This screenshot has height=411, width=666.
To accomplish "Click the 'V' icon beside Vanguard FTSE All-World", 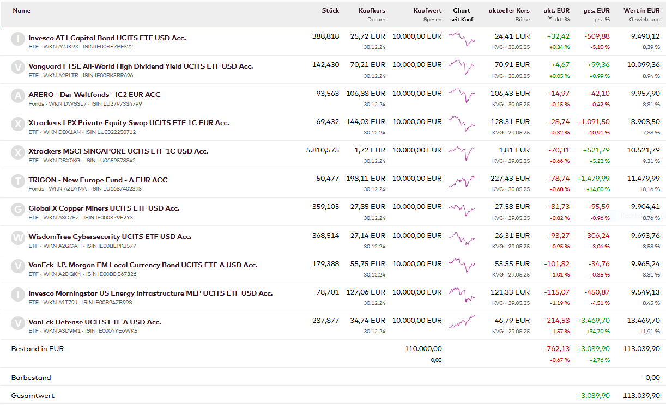I will click(x=18, y=68).
